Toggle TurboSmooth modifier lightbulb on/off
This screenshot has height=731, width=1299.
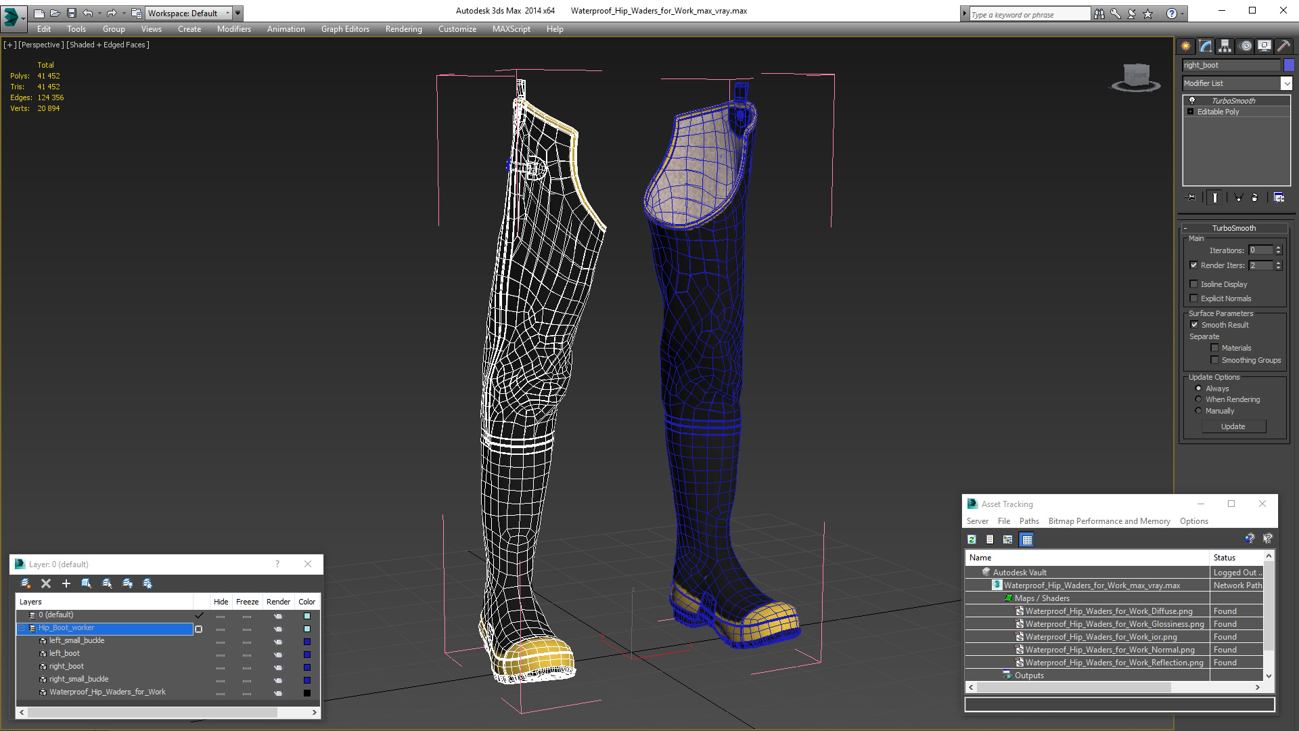click(x=1192, y=100)
